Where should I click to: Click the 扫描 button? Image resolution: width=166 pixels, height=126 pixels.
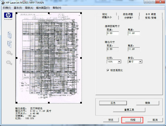coord(133,120)
